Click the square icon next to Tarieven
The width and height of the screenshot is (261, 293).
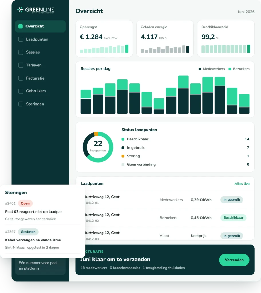(x=21, y=65)
